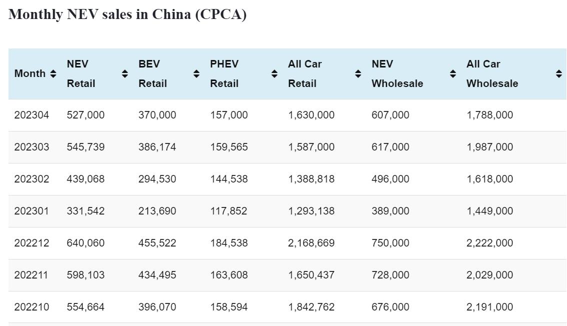This screenshot has height=326, width=567.
Task: Click the Monthly NEV sales heading
Action: [x=127, y=14]
